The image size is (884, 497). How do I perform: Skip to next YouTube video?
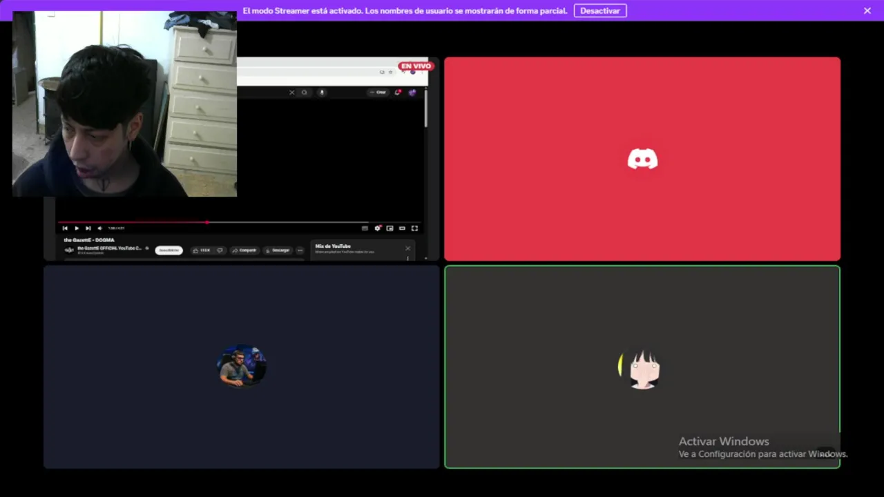click(88, 228)
